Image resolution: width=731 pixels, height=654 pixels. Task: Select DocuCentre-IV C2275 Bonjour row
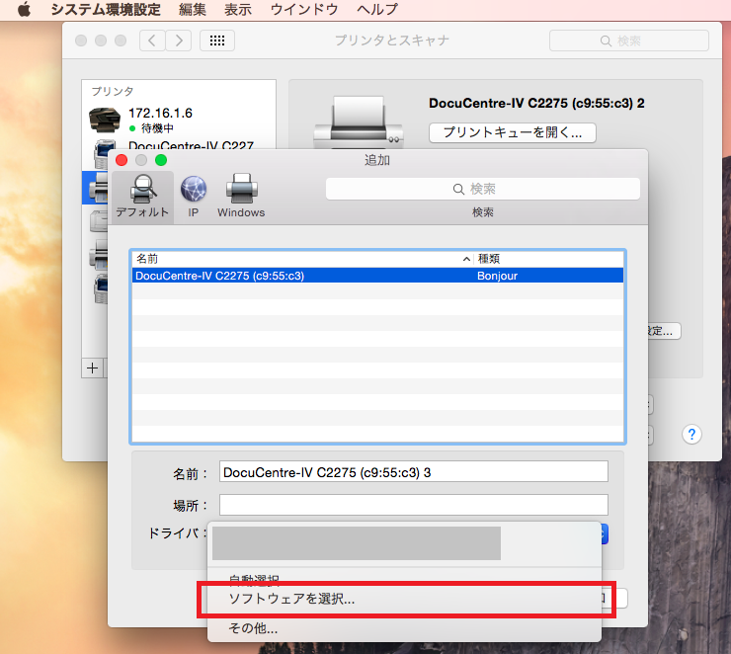pyautogui.click(x=376, y=276)
